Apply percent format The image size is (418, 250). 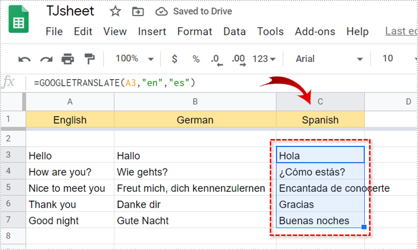tap(196, 59)
